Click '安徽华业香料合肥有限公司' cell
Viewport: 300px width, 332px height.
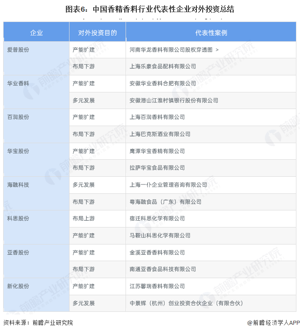[x=211, y=83]
